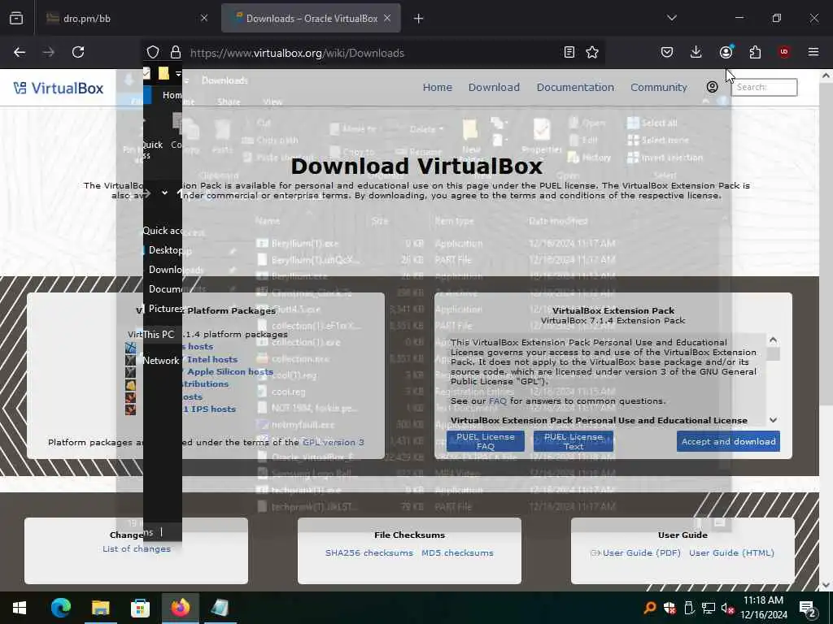Open the FAQ link in license text
Screen dimensions: 833x624
pyautogui.click(x=497, y=401)
